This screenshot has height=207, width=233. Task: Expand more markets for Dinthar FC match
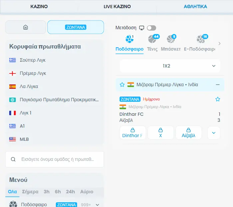[x=214, y=133]
